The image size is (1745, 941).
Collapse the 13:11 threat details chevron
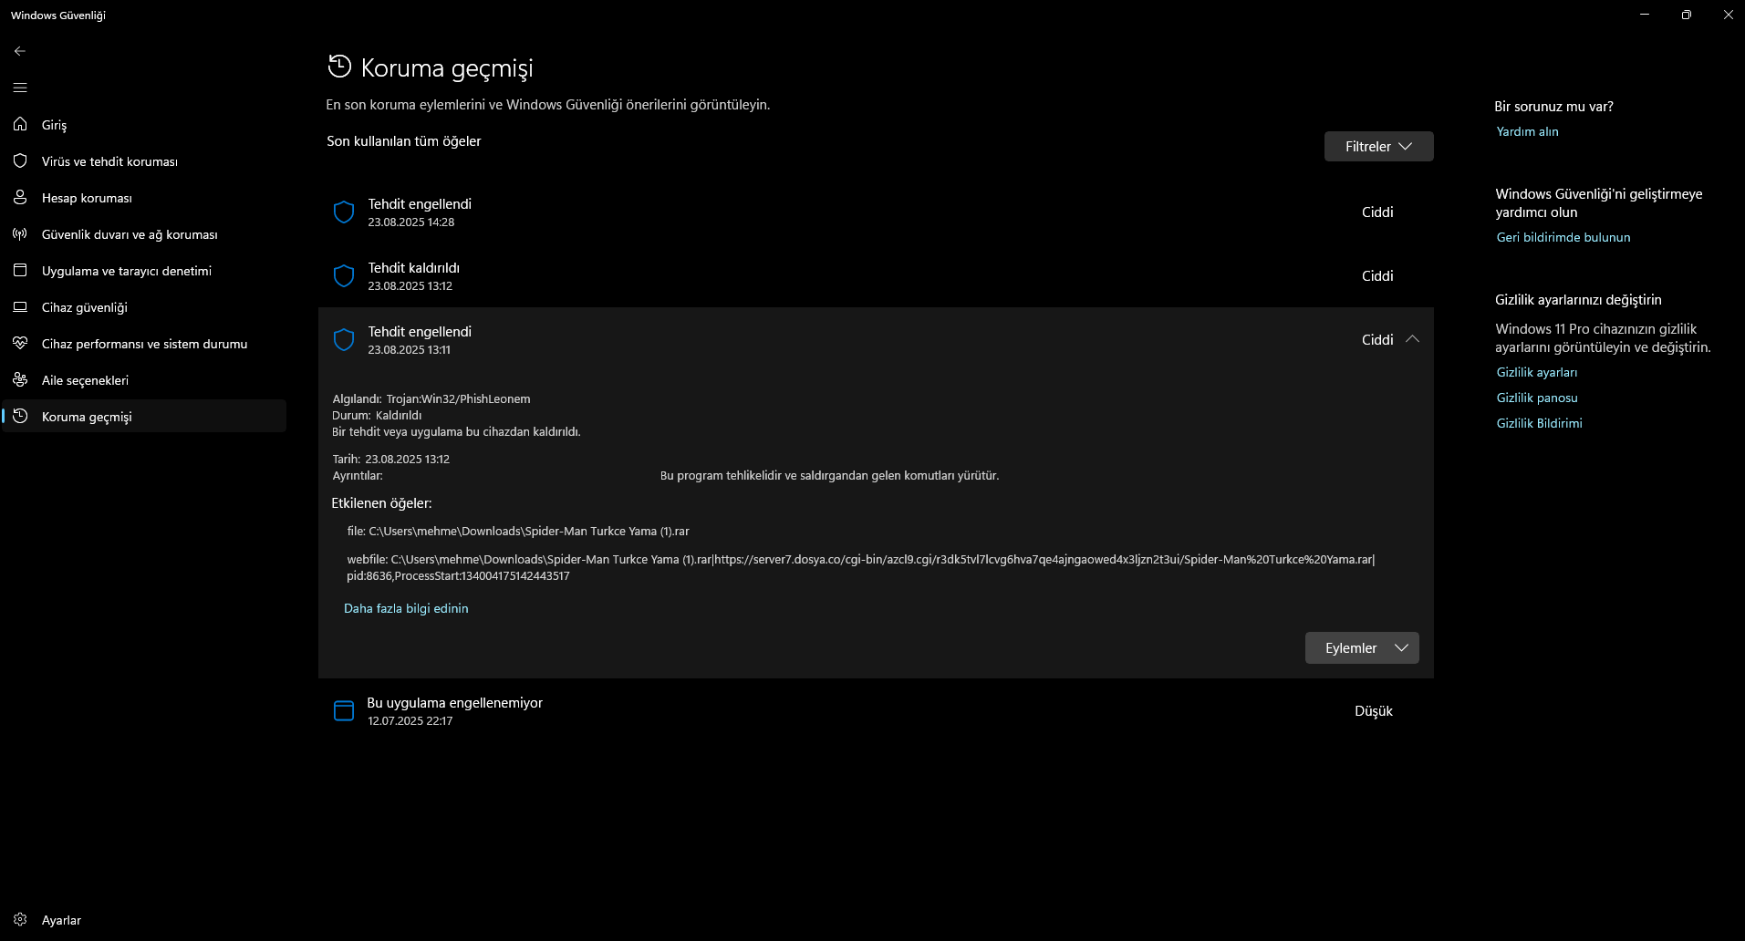[1412, 339]
